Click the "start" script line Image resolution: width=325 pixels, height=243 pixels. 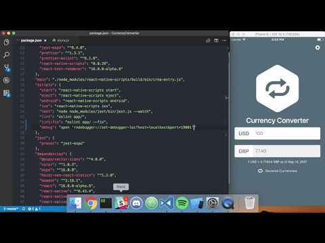80,90
